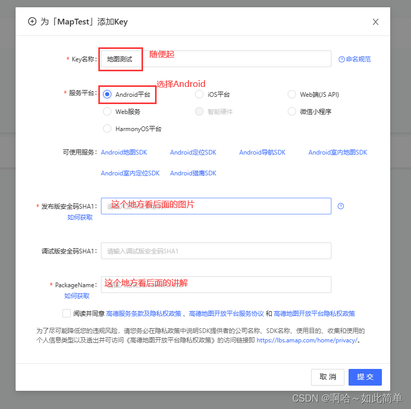Open the Android导航SDK link

point(262,152)
